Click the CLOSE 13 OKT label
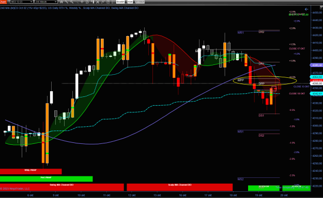The image size is (323, 198). tap(301, 87)
